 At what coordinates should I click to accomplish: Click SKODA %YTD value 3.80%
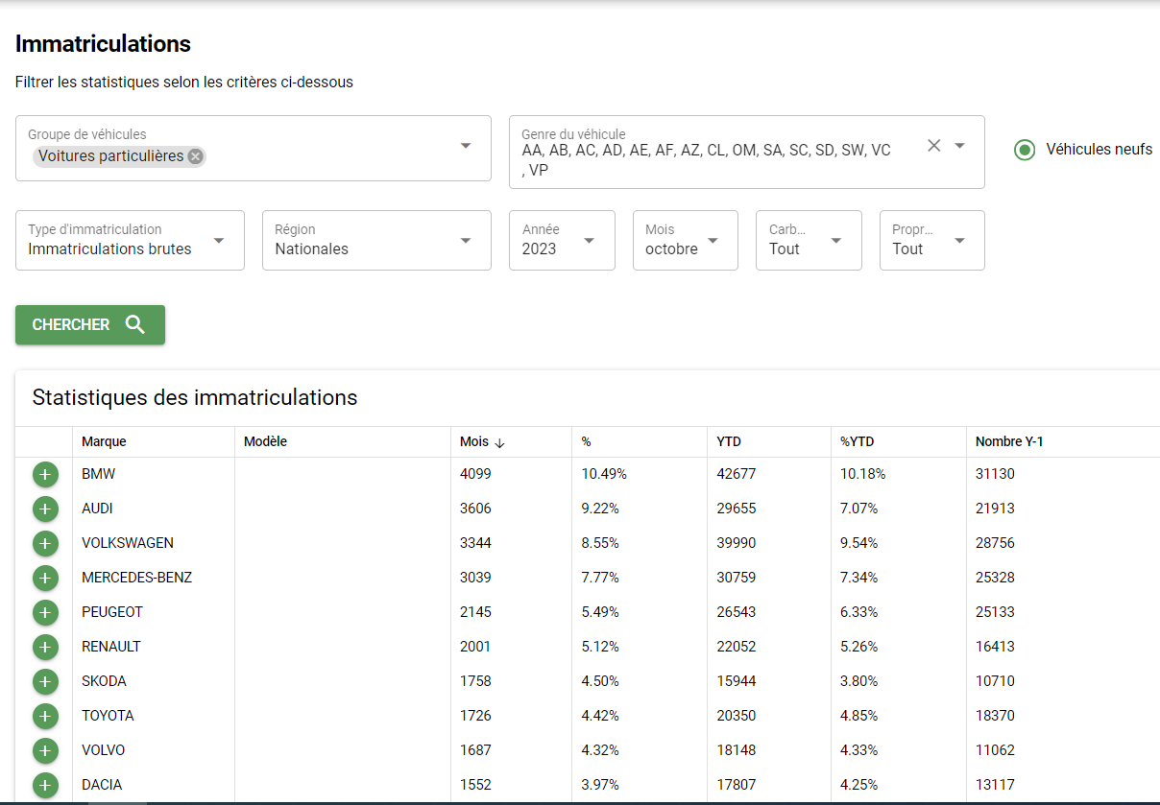[x=859, y=681]
